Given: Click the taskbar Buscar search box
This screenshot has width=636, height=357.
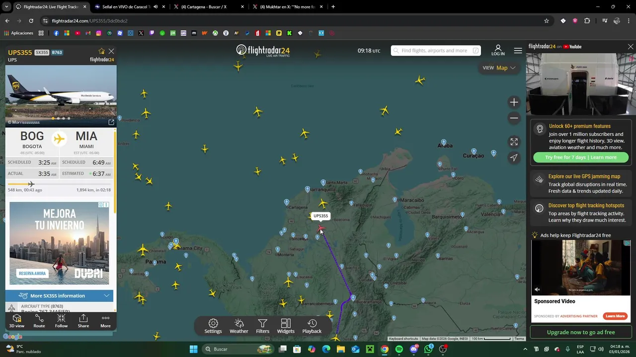Looking at the screenshot, I should pyautogui.click(x=237, y=349).
